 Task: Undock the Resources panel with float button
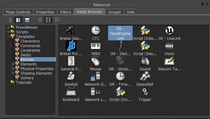(x=202, y=4)
